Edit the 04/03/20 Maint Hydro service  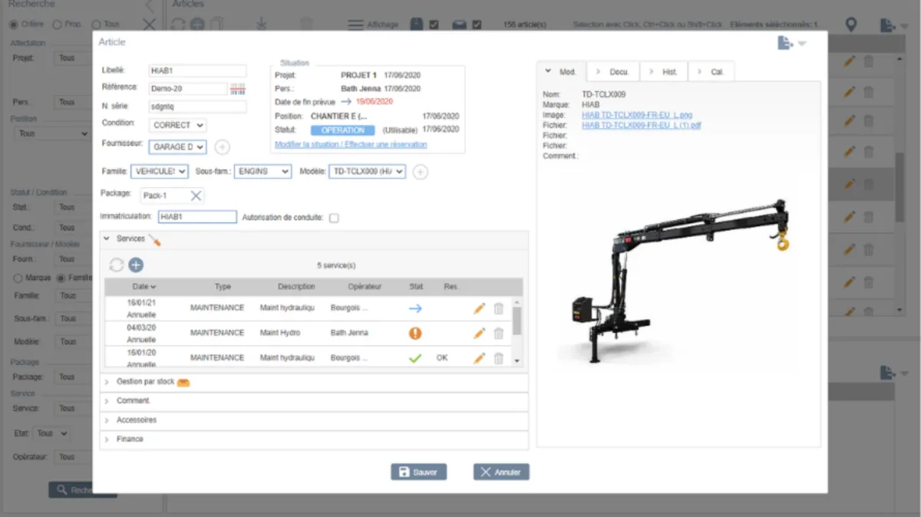click(479, 334)
